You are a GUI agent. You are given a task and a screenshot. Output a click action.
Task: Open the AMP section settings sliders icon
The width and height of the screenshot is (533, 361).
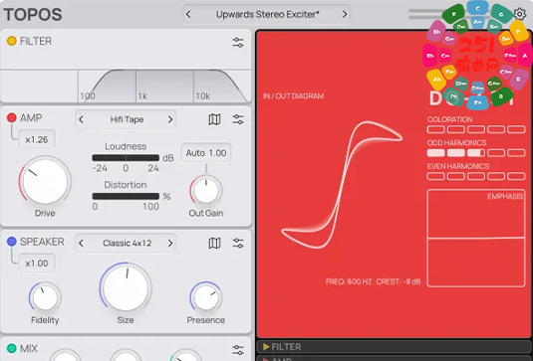pyautogui.click(x=238, y=119)
